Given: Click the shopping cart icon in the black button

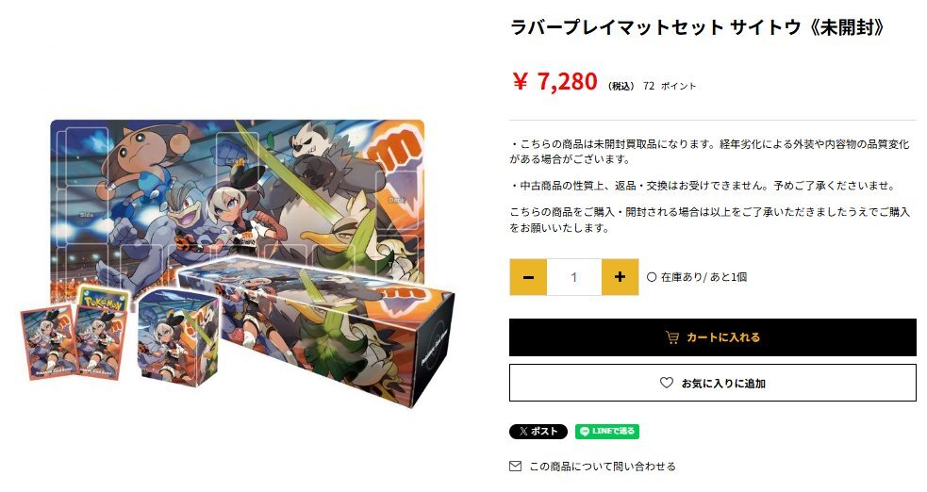Looking at the screenshot, I should pyautogui.click(x=672, y=337).
